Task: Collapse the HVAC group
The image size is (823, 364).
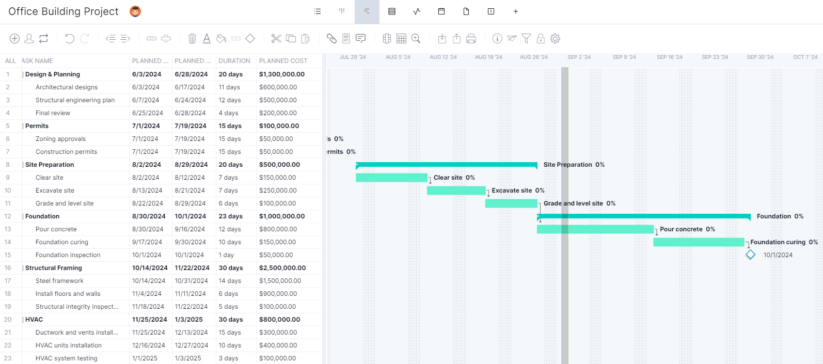Action: pos(23,320)
